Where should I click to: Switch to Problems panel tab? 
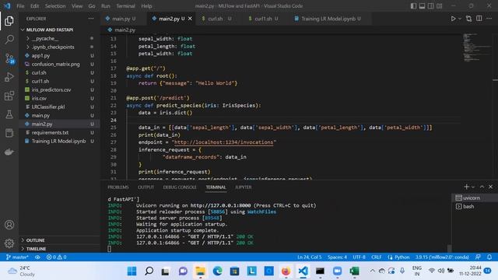118,187
